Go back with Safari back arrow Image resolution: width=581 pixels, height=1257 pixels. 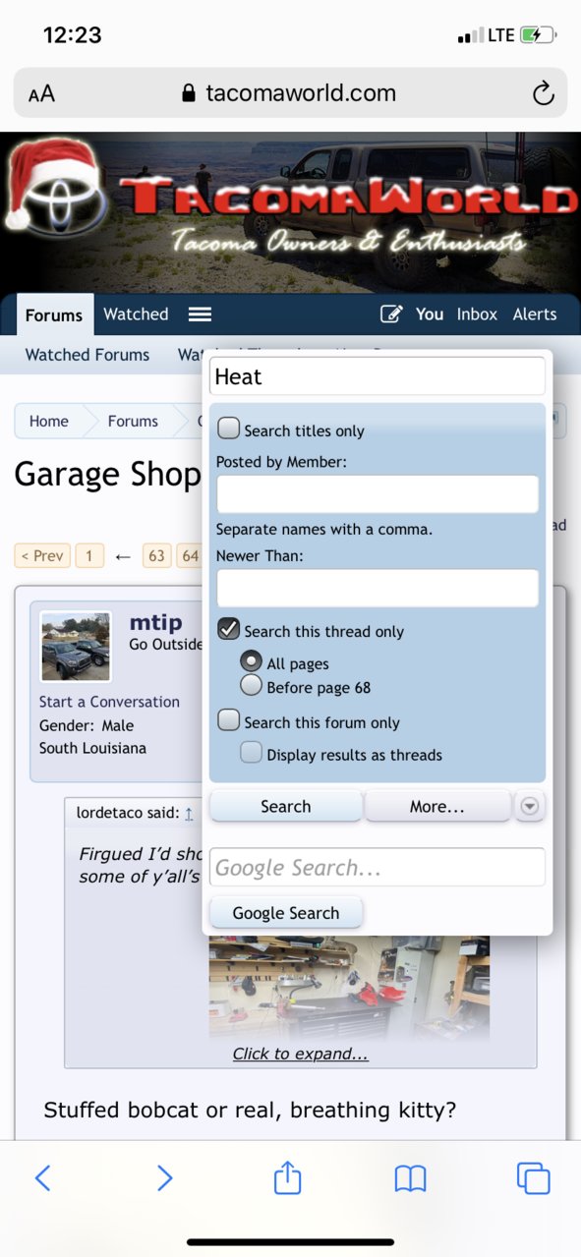point(42,1178)
